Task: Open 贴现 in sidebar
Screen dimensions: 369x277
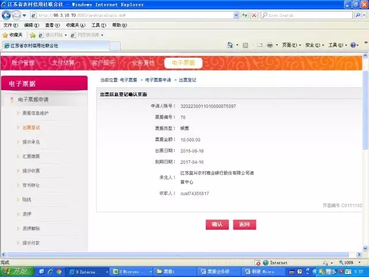Action: [27, 200]
